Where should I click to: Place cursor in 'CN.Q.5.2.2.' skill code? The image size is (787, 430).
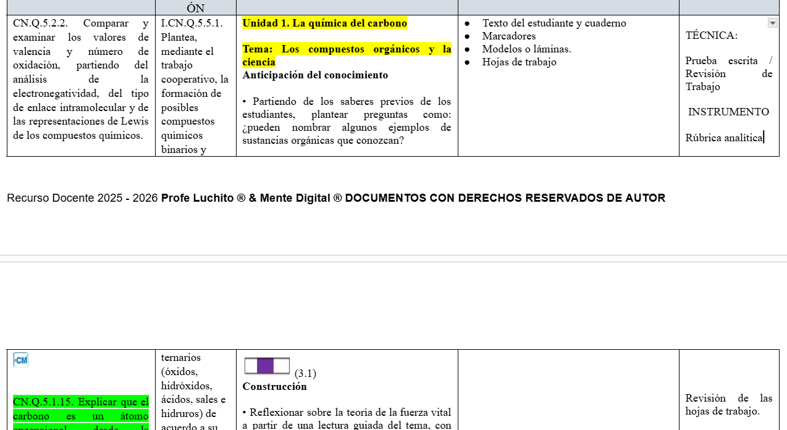point(40,23)
